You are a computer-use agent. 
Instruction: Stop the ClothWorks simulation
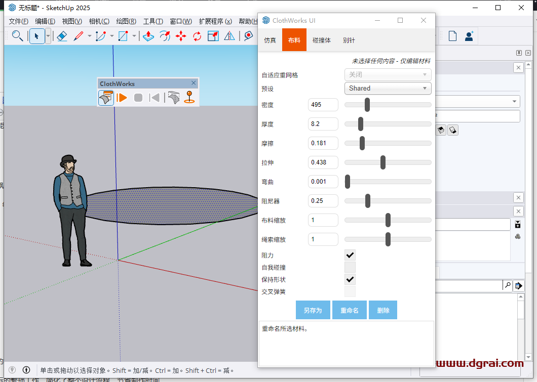point(138,98)
